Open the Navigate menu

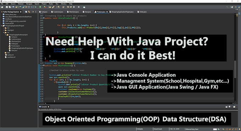(29, 4)
